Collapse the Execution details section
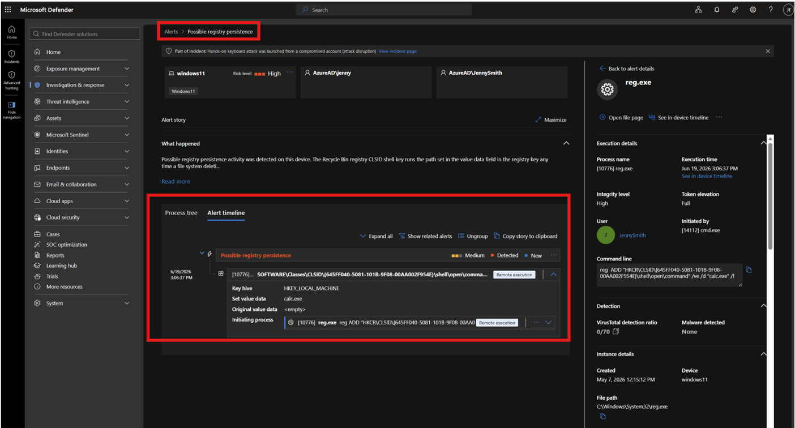 pyautogui.click(x=763, y=143)
